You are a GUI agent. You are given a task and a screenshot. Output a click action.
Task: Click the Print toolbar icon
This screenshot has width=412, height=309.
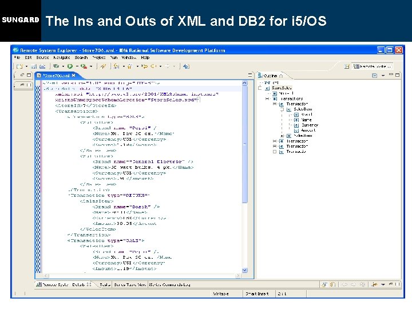[x=42, y=66]
